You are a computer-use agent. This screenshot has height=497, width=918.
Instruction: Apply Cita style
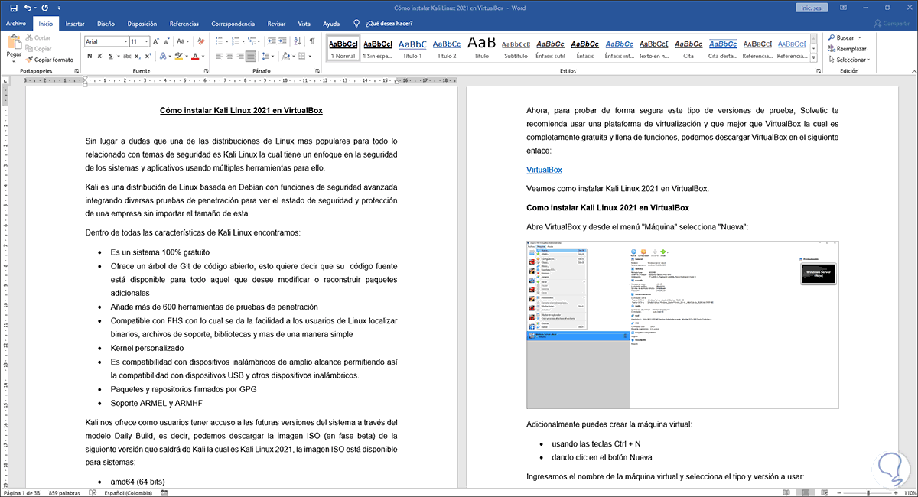pyautogui.click(x=688, y=48)
